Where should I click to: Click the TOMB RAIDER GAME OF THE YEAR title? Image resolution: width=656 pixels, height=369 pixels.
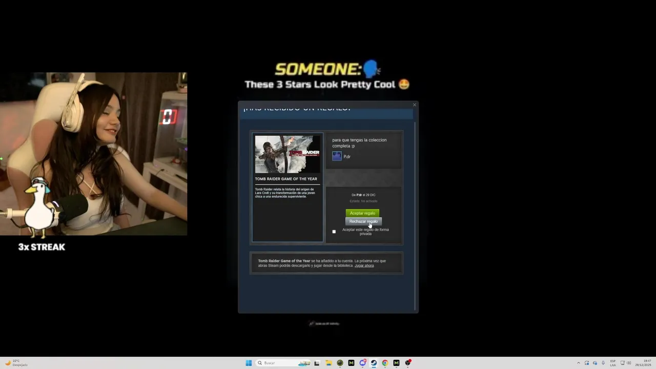tap(286, 179)
